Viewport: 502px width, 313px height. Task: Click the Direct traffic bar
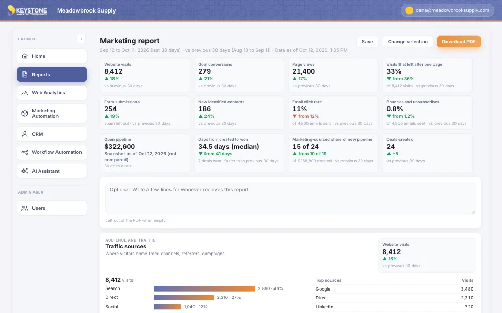[184, 297]
